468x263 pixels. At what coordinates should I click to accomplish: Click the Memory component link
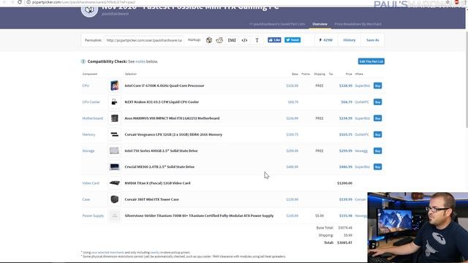tap(88, 134)
